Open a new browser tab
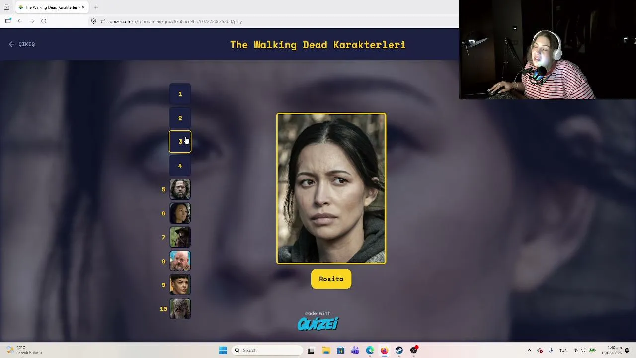This screenshot has width=636, height=358. pyautogui.click(x=96, y=7)
